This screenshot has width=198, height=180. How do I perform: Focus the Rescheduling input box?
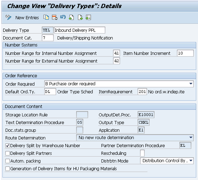pos(142,153)
